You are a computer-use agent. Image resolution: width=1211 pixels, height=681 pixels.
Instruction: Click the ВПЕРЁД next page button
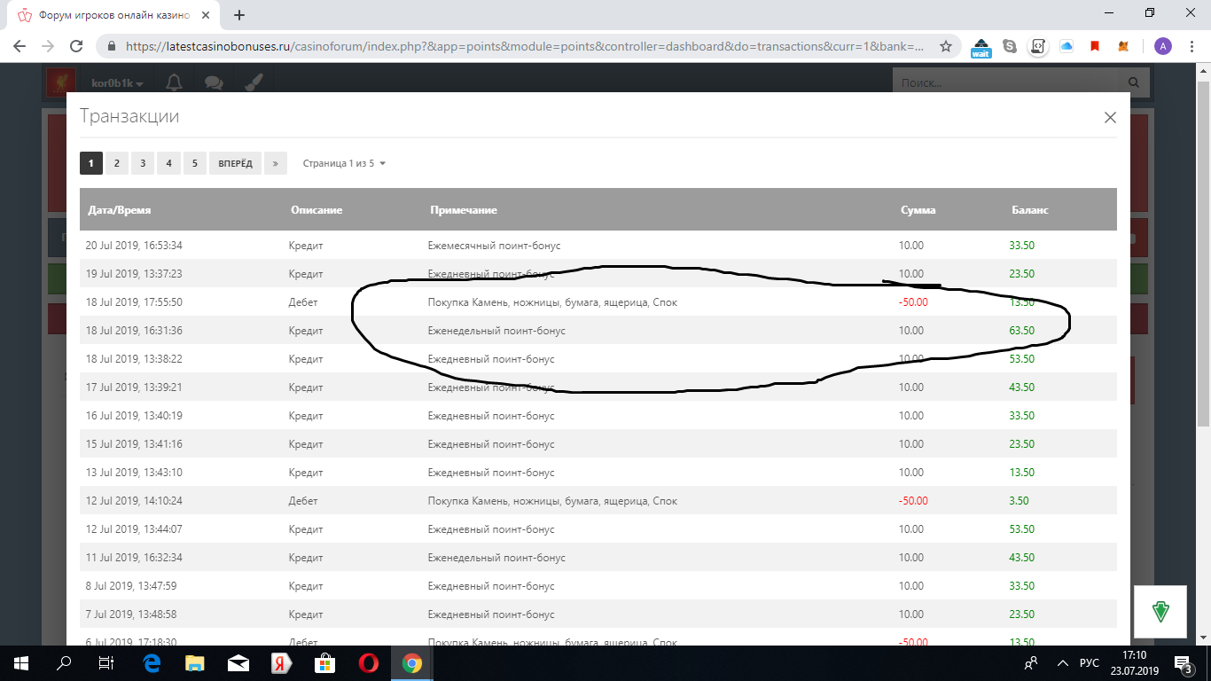coord(235,163)
